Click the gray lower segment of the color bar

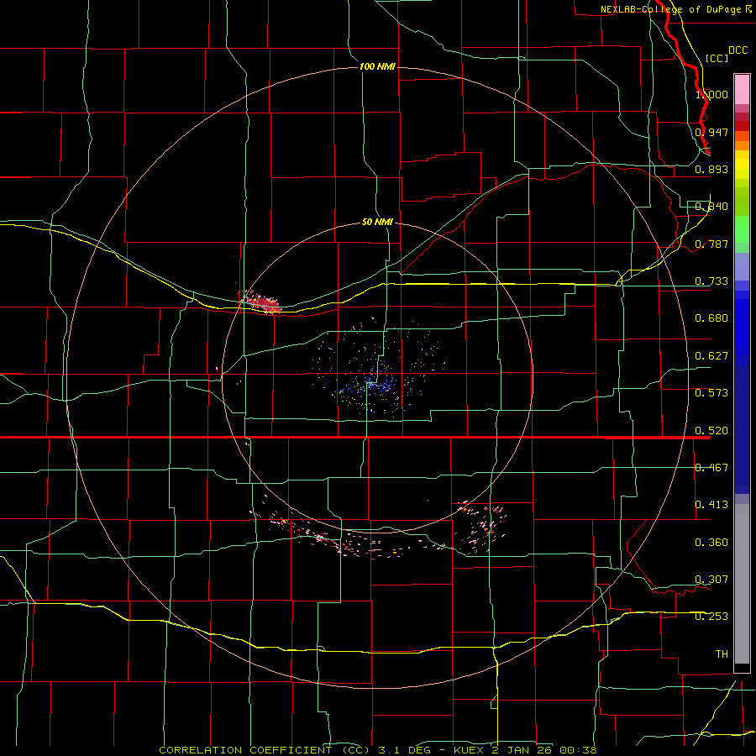tap(742, 584)
